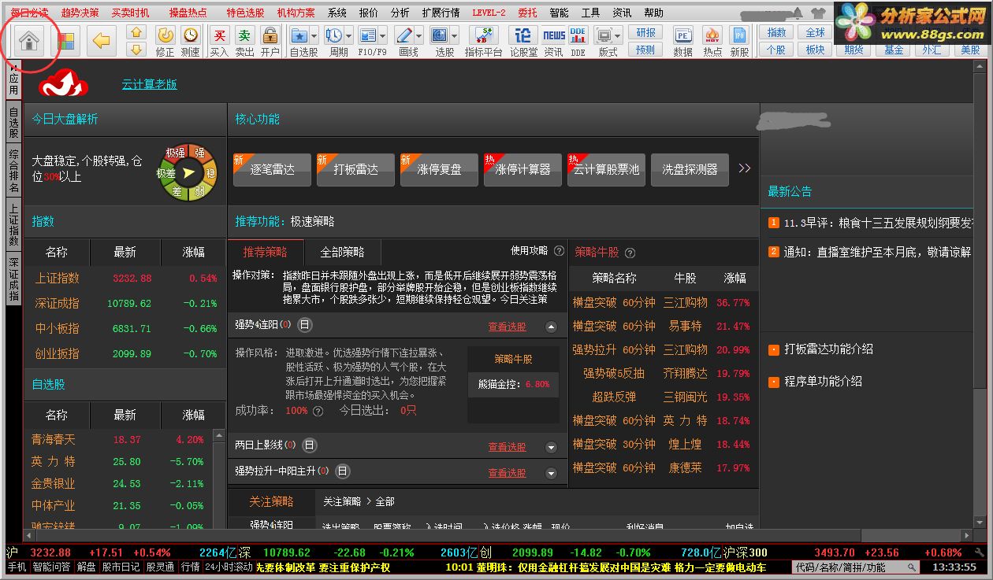Open the 论股堂 forum icon
The height and width of the screenshot is (580, 993).
coord(523,35)
